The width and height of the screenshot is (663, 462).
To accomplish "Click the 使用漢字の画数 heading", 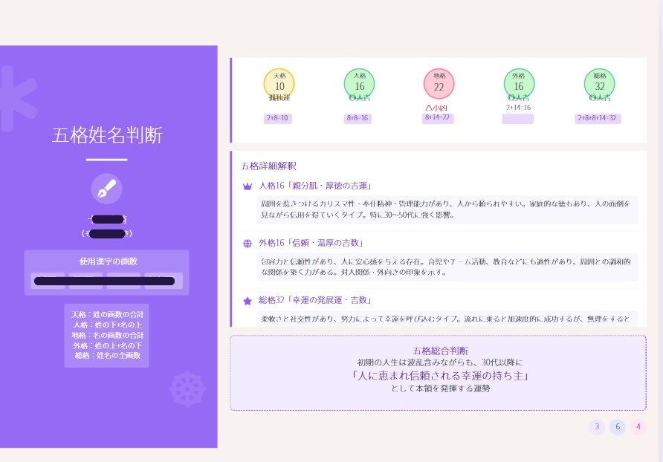I will click(x=109, y=261).
